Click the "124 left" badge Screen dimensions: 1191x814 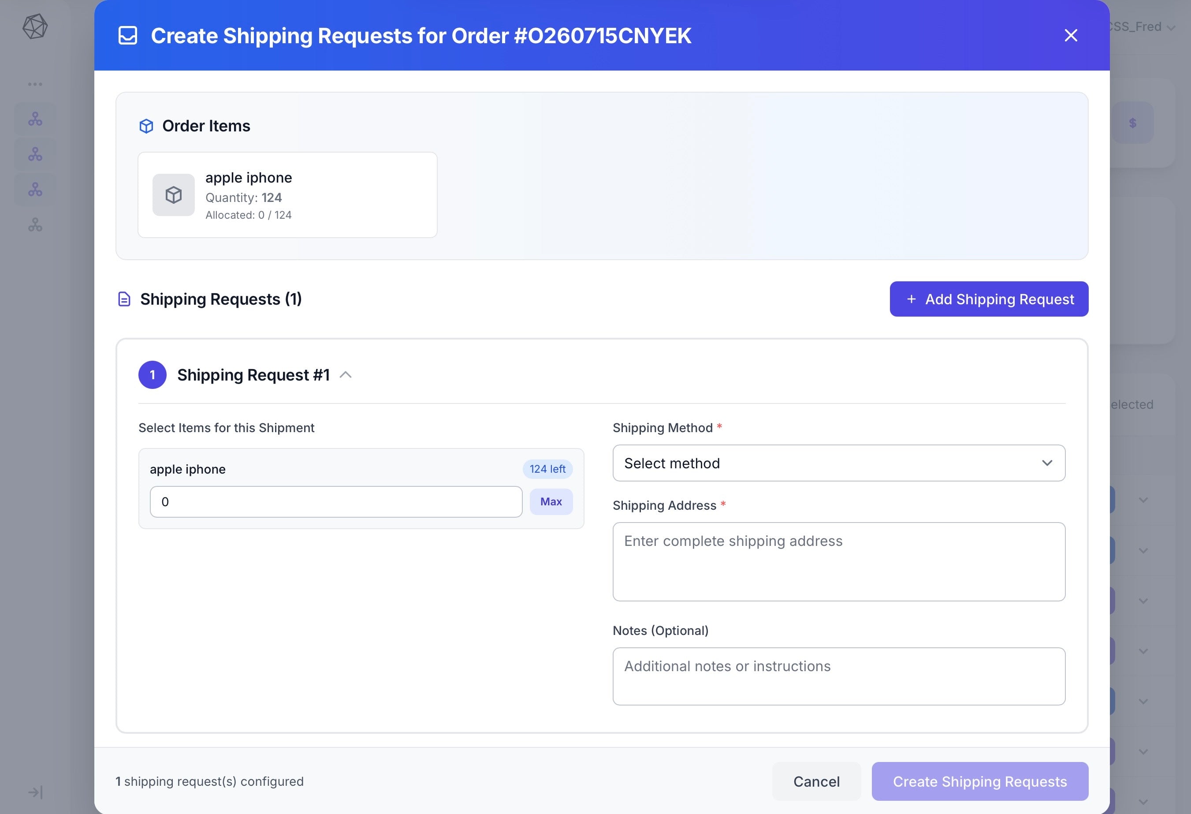tap(547, 469)
